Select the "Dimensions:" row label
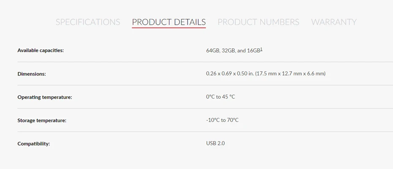This screenshot has height=169, width=393. [x=32, y=74]
